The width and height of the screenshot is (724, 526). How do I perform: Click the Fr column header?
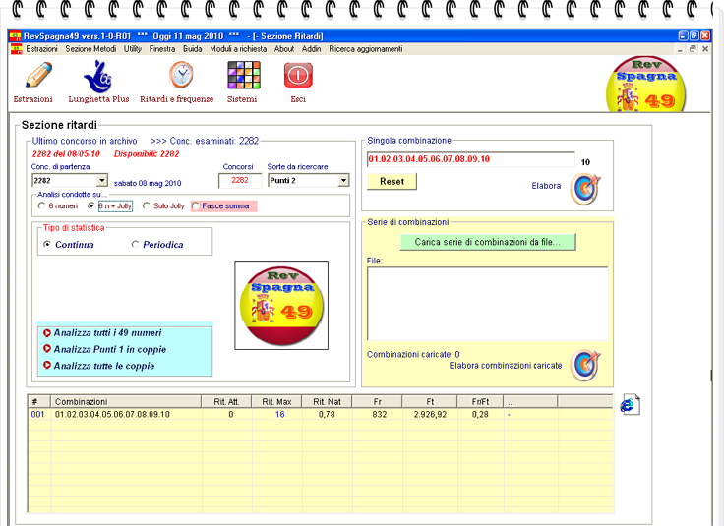click(377, 402)
